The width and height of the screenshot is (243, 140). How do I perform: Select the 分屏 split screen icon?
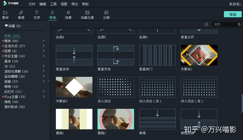[106, 12]
